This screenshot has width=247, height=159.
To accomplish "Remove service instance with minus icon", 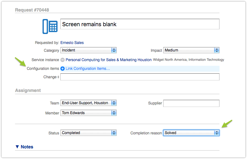I will (63, 60).
